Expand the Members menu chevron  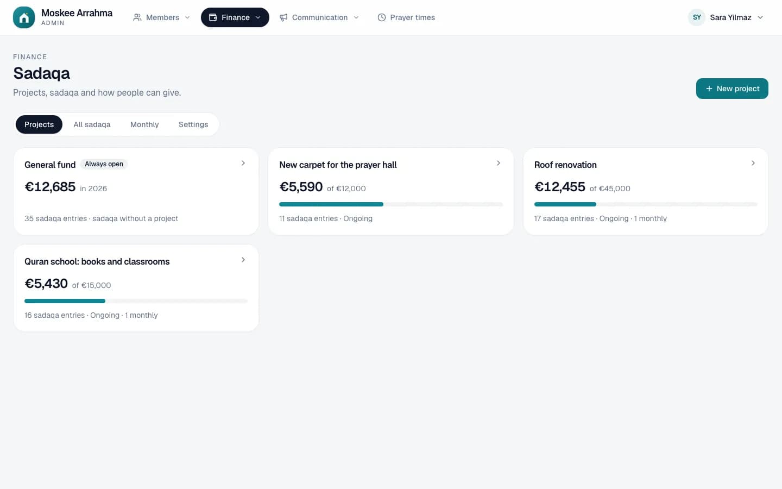[187, 17]
